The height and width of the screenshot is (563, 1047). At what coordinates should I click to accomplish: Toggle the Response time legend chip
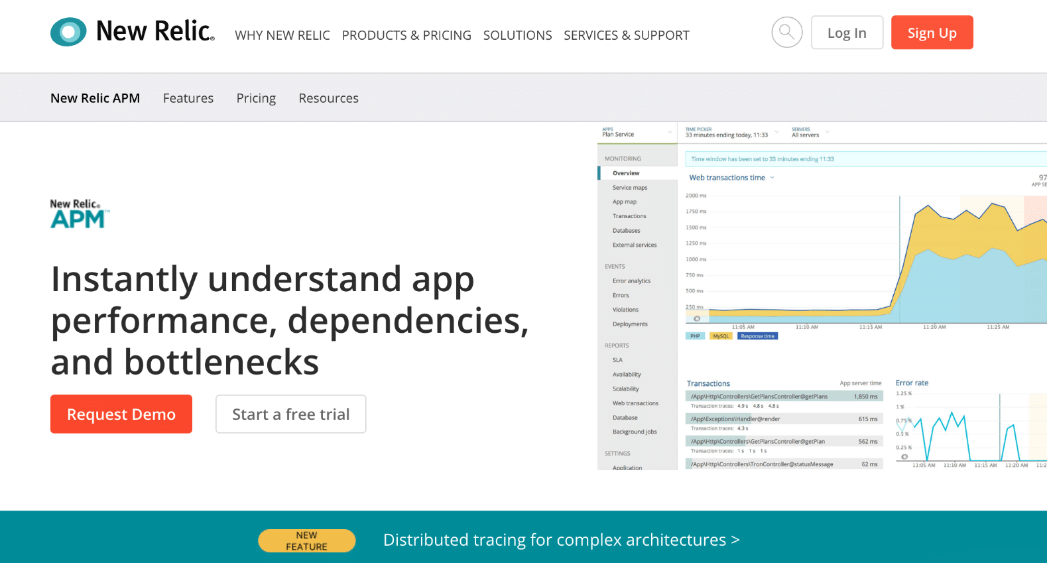coord(757,336)
